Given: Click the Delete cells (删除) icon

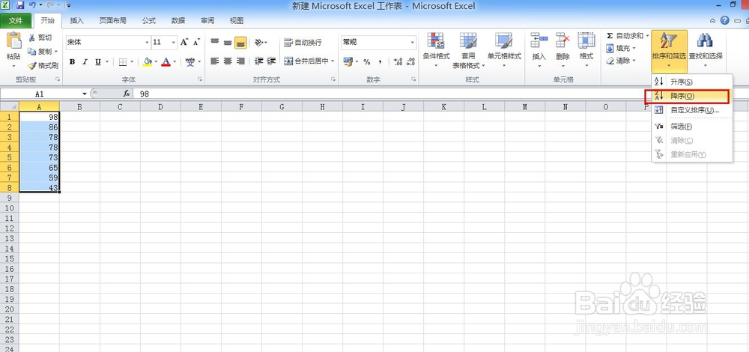Looking at the screenshot, I should click(562, 40).
